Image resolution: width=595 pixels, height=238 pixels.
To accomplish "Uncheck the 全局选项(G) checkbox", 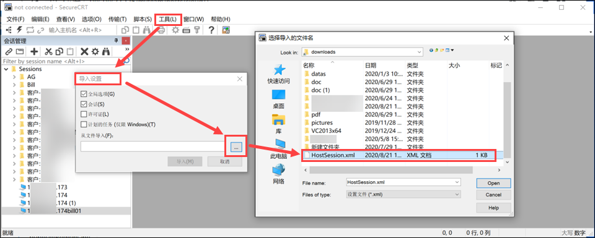I will coord(84,94).
